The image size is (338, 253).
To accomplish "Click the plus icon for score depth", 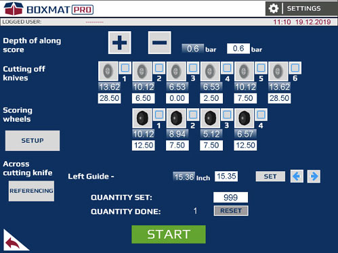I will pos(120,43).
